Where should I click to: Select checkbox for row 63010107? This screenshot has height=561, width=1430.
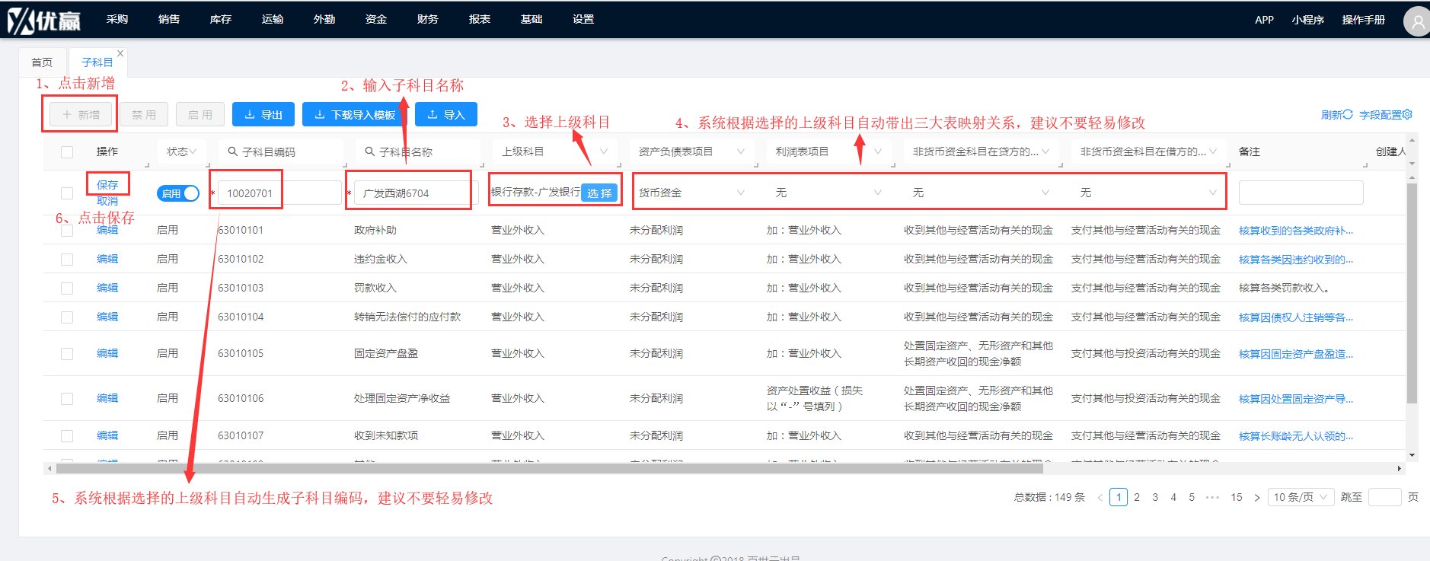pyautogui.click(x=67, y=436)
